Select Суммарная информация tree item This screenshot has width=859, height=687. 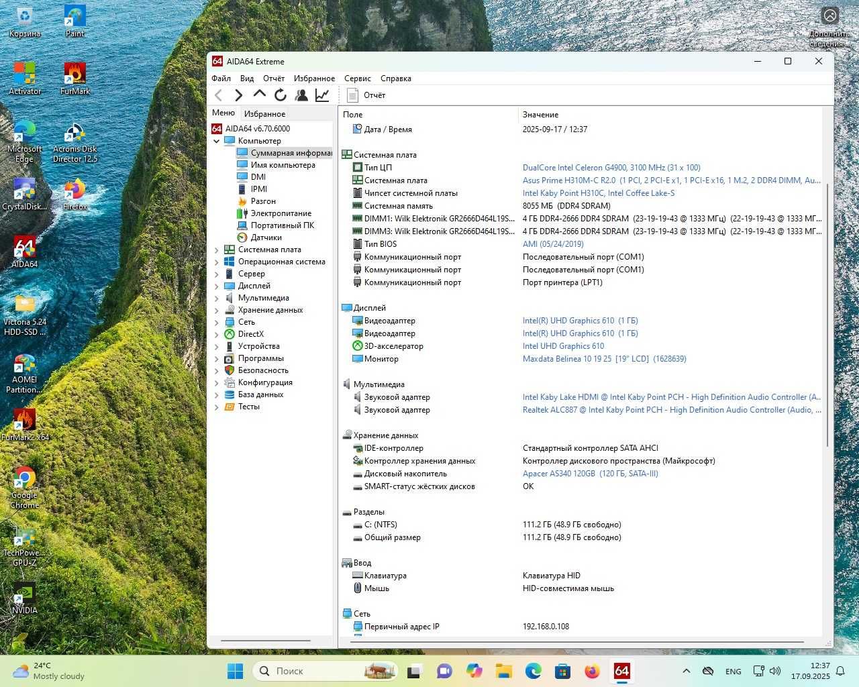pyautogui.click(x=285, y=153)
